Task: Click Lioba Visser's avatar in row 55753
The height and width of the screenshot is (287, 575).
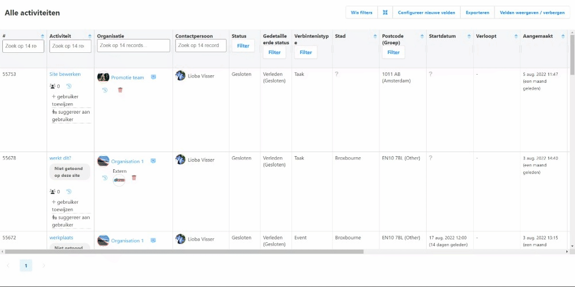Action: tap(181, 76)
